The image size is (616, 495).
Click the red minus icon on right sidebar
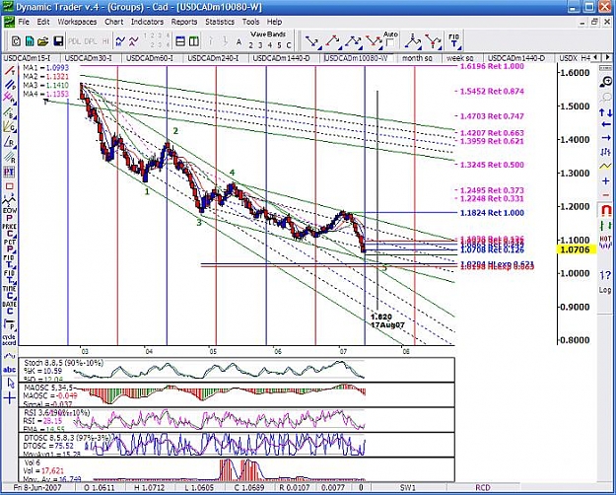[x=605, y=195]
